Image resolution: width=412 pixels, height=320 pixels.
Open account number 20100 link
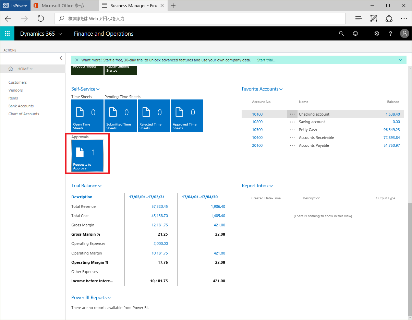click(257, 145)
